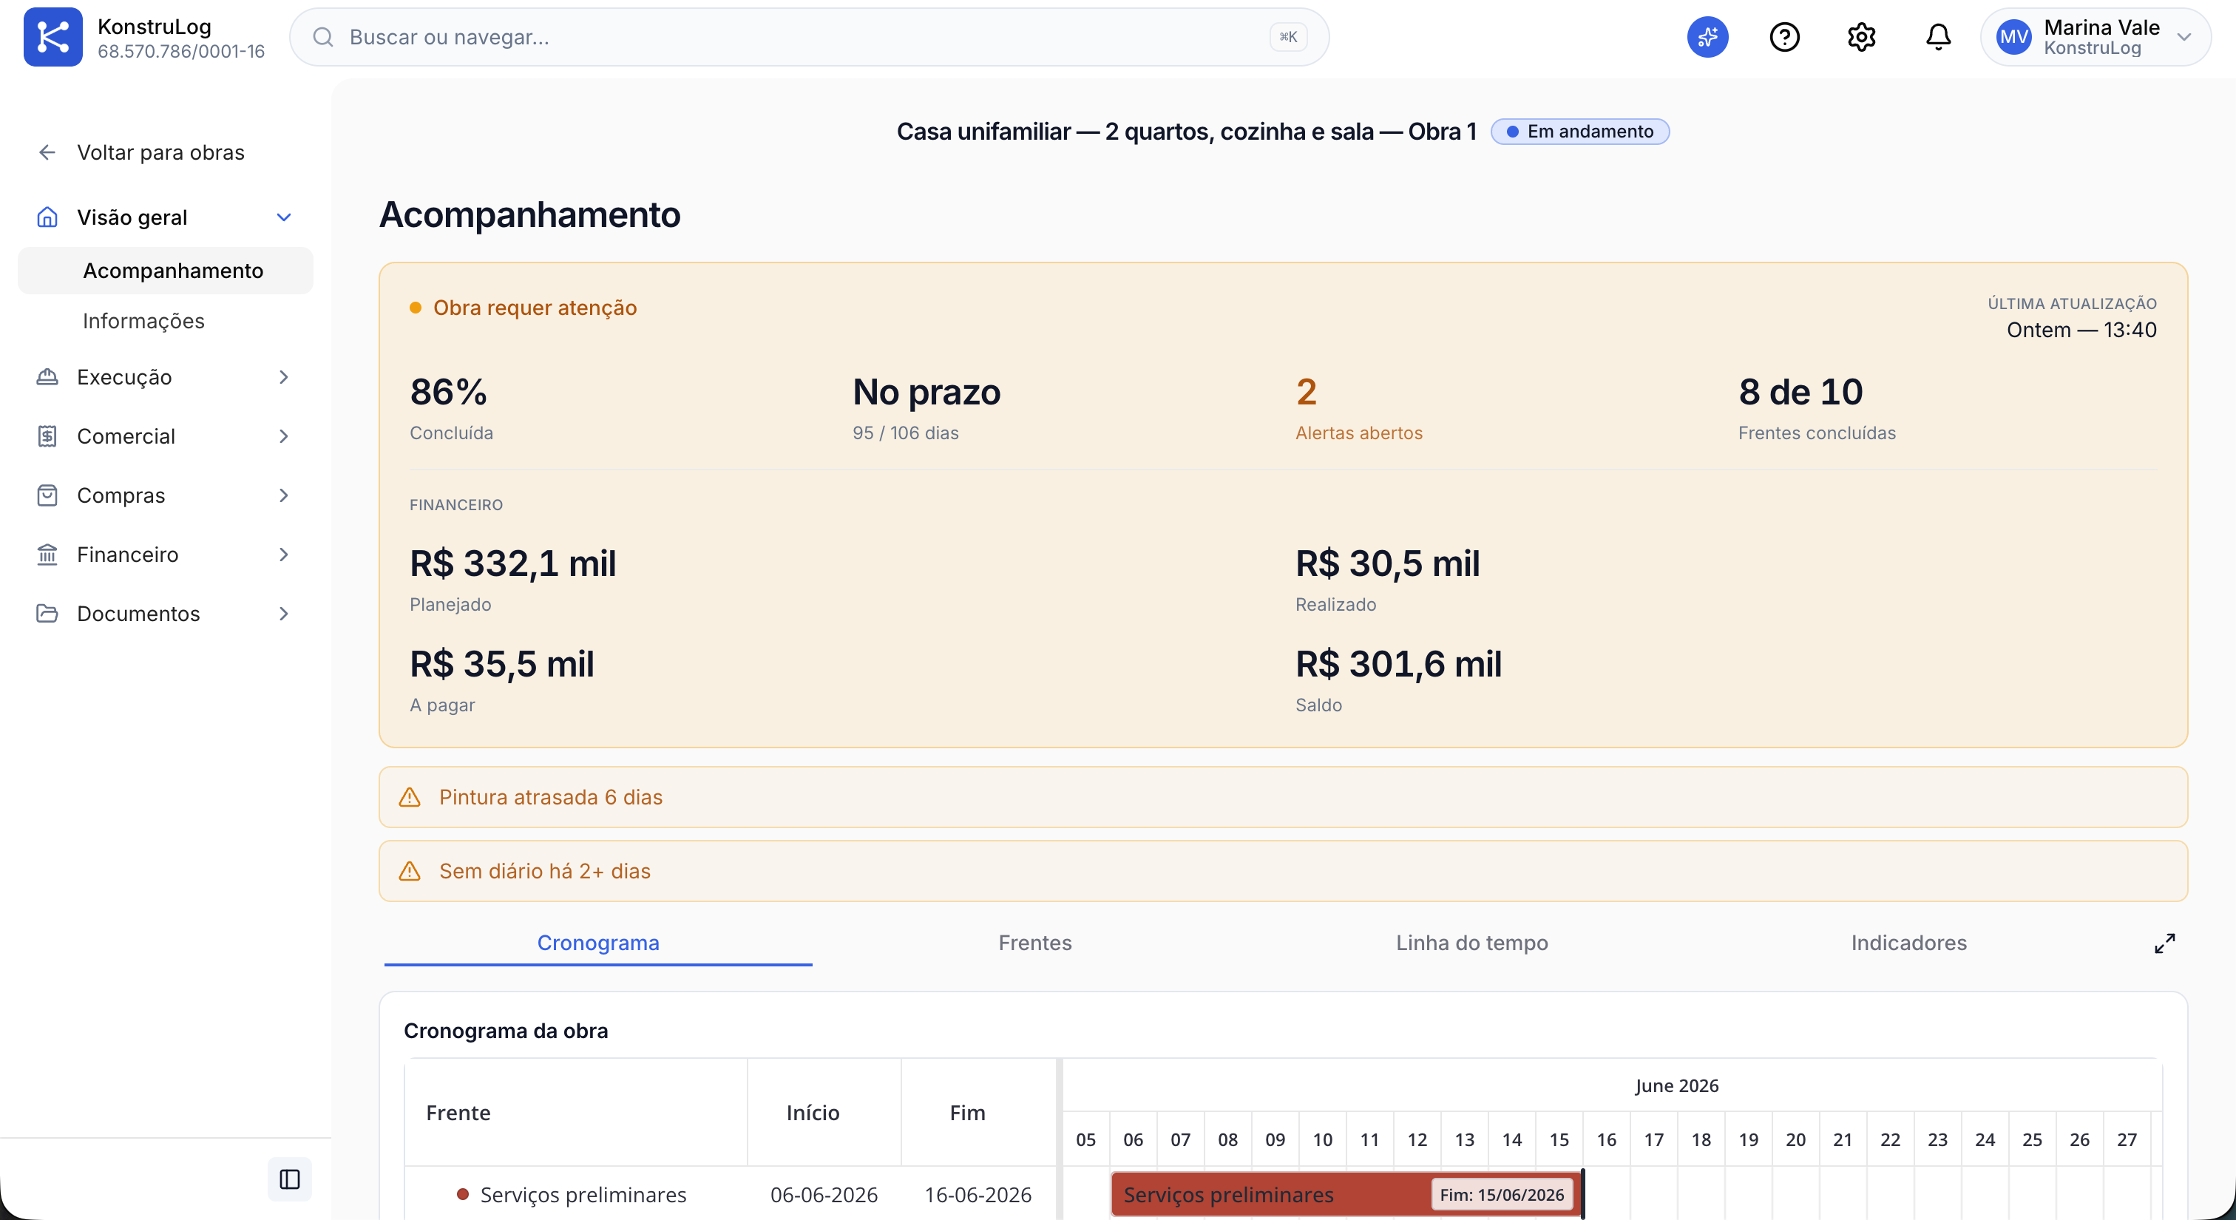The image size is (2236, 1220).
Task: Click the Documentos folder icon
Action: tap(47, 614)
